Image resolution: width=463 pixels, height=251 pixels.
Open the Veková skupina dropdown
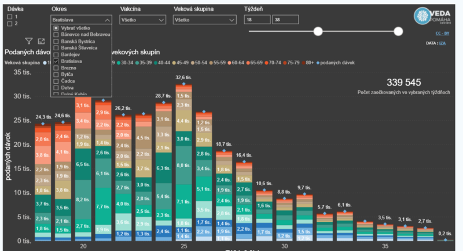(205, 20)
